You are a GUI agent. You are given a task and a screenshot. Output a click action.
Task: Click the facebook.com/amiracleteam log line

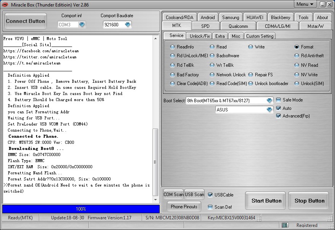[x=41, y=51]
